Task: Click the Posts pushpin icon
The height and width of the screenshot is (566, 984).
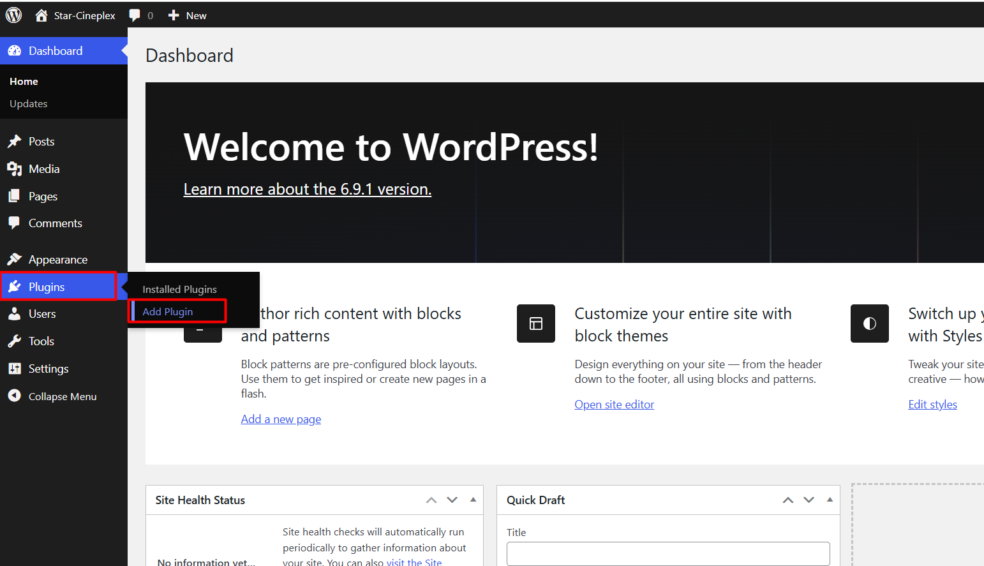Action: pyautogui.click(x=15, y=142)
